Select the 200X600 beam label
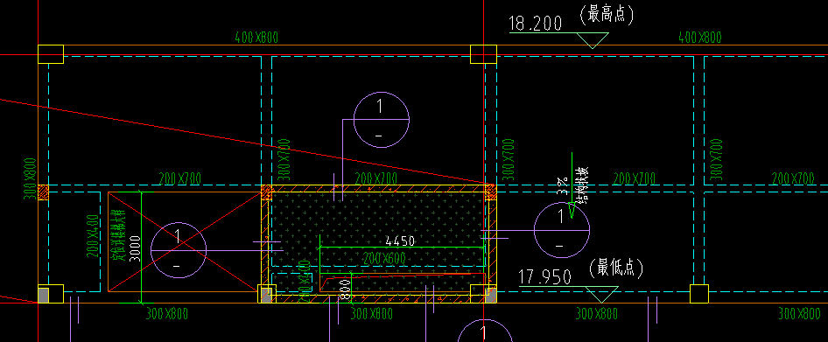The height and width of the screenshot is (342, 828). pyautogui.click(x=383, y=259)
